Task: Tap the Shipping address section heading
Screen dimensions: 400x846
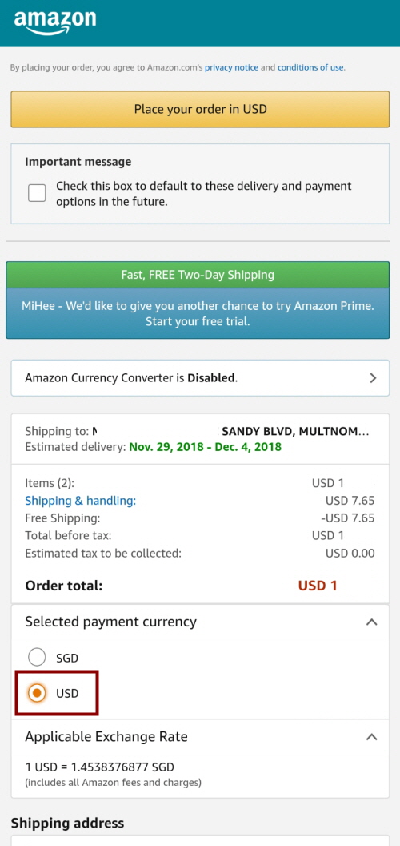Action: (67, 823)
